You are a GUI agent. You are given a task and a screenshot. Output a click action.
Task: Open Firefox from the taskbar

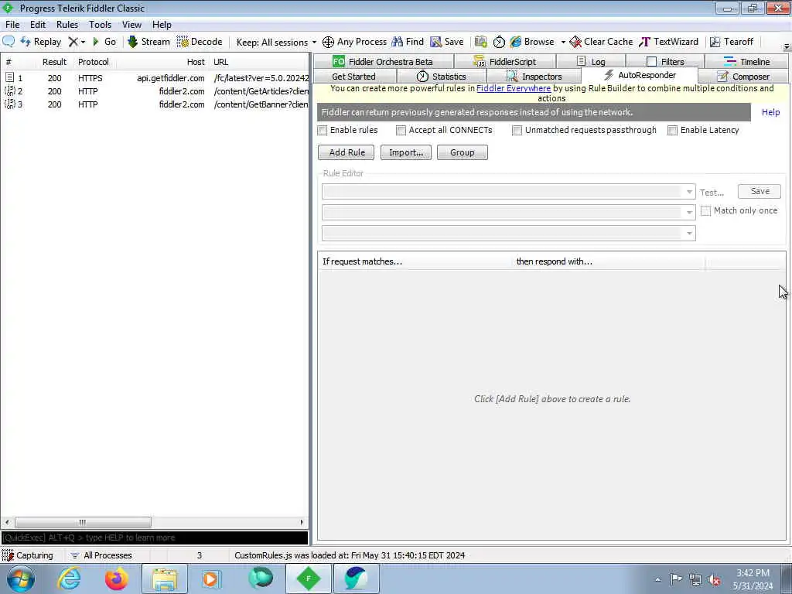click(117, 579)
